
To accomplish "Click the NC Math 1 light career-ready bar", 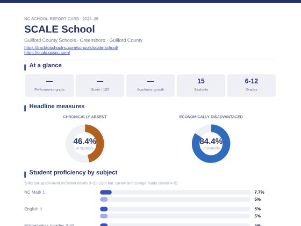I will 175,200.
